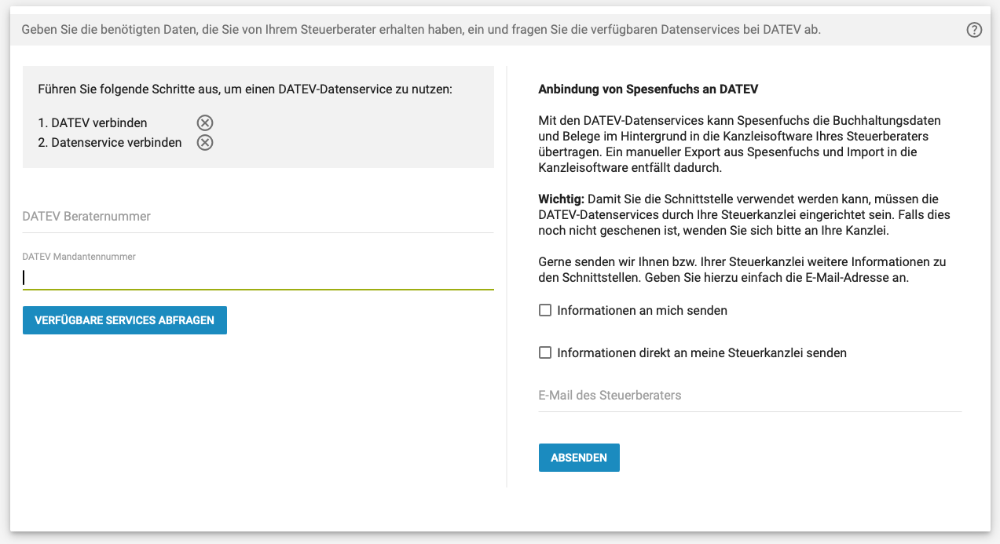The width and height of the screenshot is (1000, 544).
Task: Click the status icon beside Datenservice verbinden
Action: coord(205,142)
